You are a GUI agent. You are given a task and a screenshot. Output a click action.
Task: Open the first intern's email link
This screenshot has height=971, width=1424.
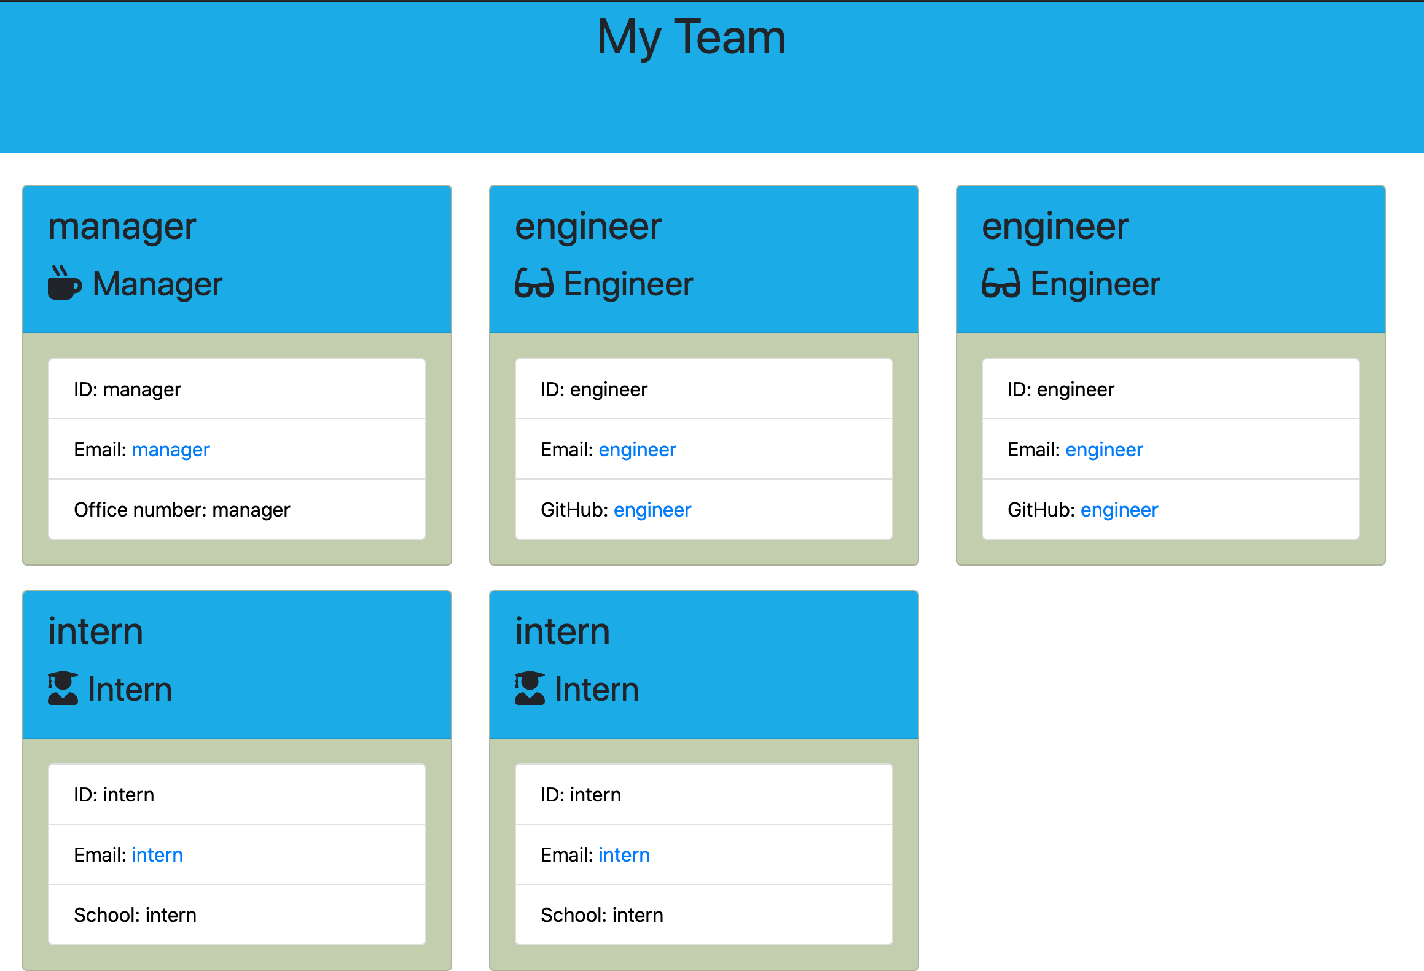pyautogui.click(x=157, y=855)
